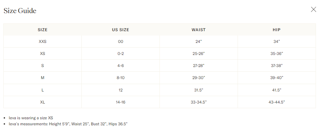319x138 pixels.
Task: Select the L size cell
Action: pos(42,90)
